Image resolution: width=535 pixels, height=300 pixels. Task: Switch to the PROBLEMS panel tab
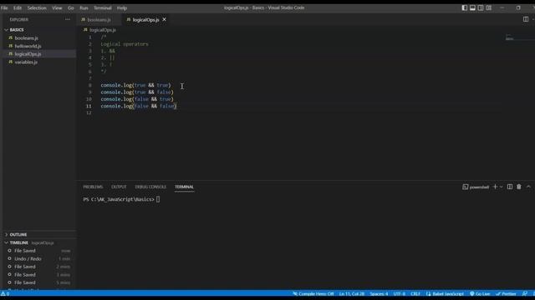(93, 187)
